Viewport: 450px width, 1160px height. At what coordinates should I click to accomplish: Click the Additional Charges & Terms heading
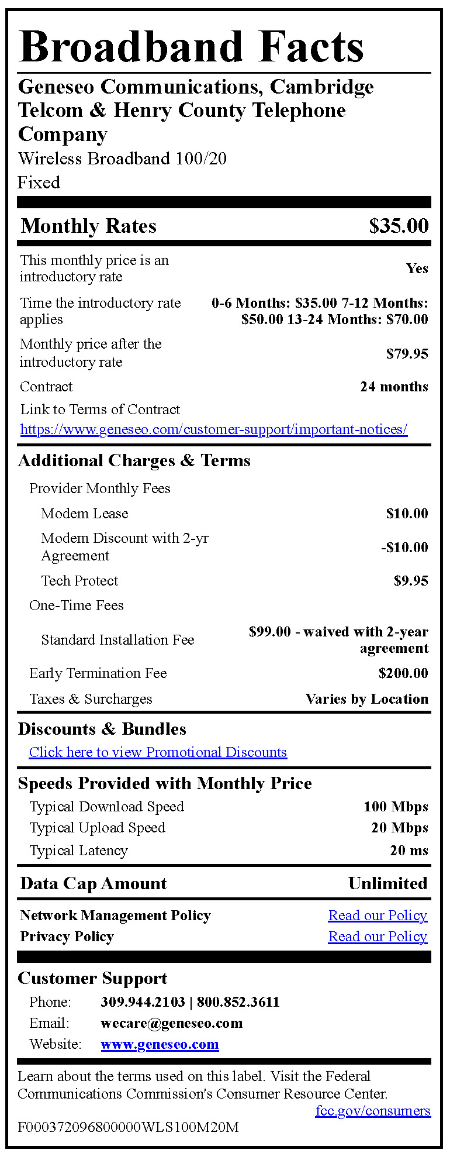134,461
